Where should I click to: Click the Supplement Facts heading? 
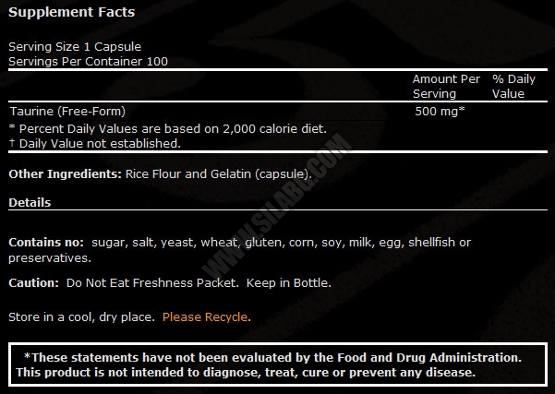[71, 12]
